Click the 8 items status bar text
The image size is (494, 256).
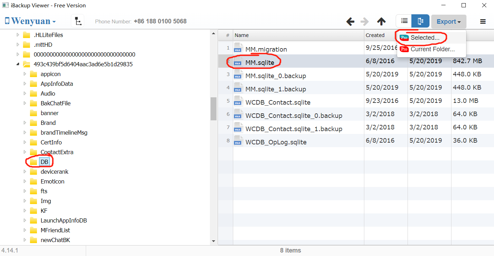tap(290, 250)
